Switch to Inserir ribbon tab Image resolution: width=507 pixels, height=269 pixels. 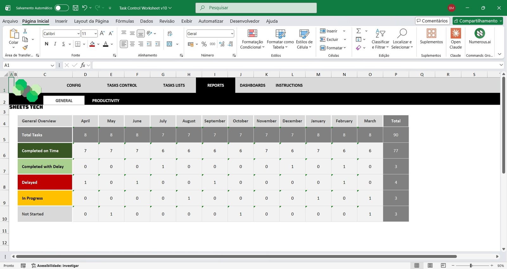pyautogui.click(x=61, y=21)
